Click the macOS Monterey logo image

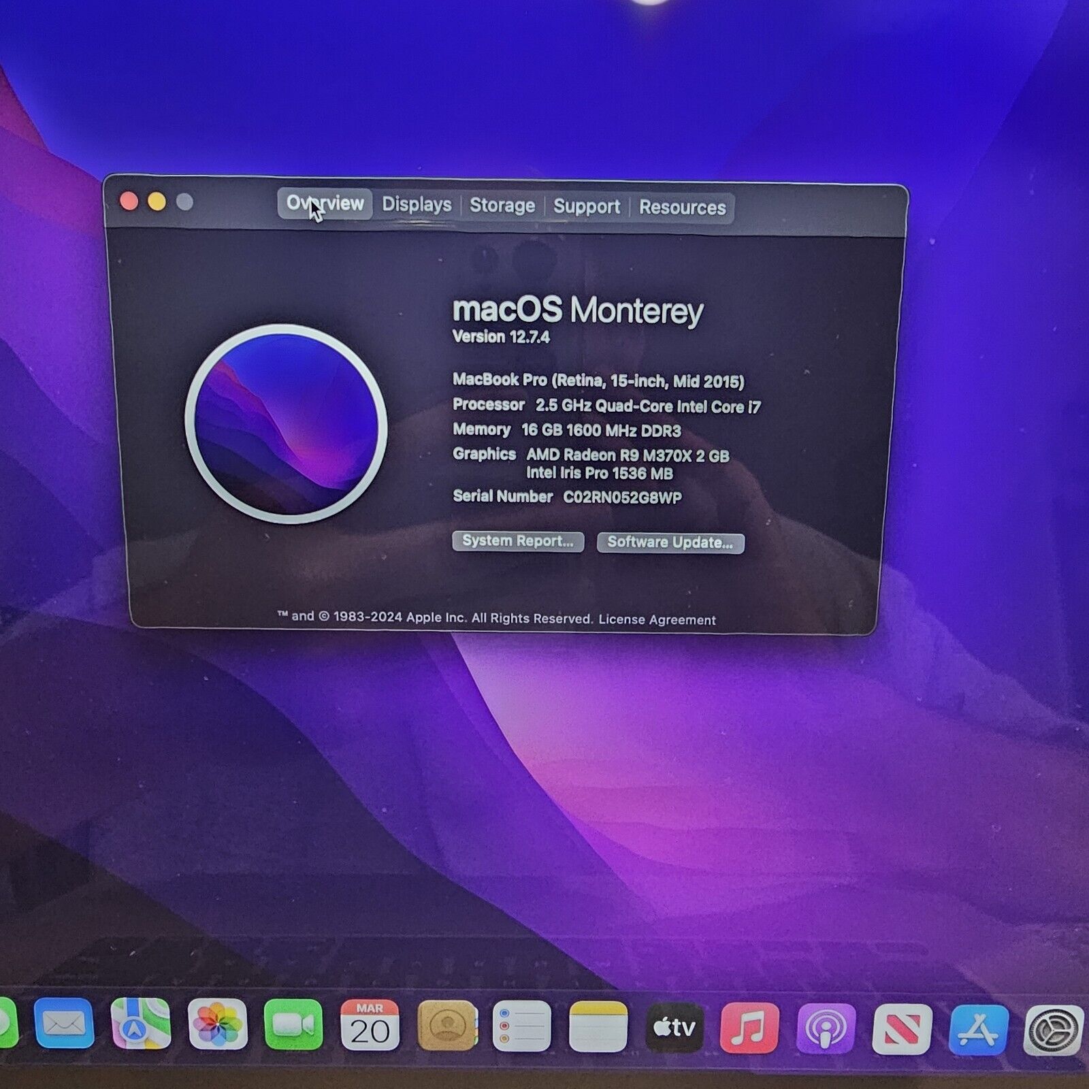tap(286, 423)
